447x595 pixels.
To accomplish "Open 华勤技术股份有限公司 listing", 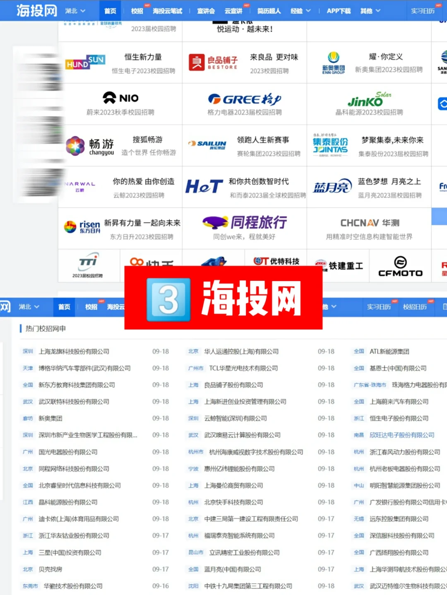I will pyautogui.click(x=73, y=586).
